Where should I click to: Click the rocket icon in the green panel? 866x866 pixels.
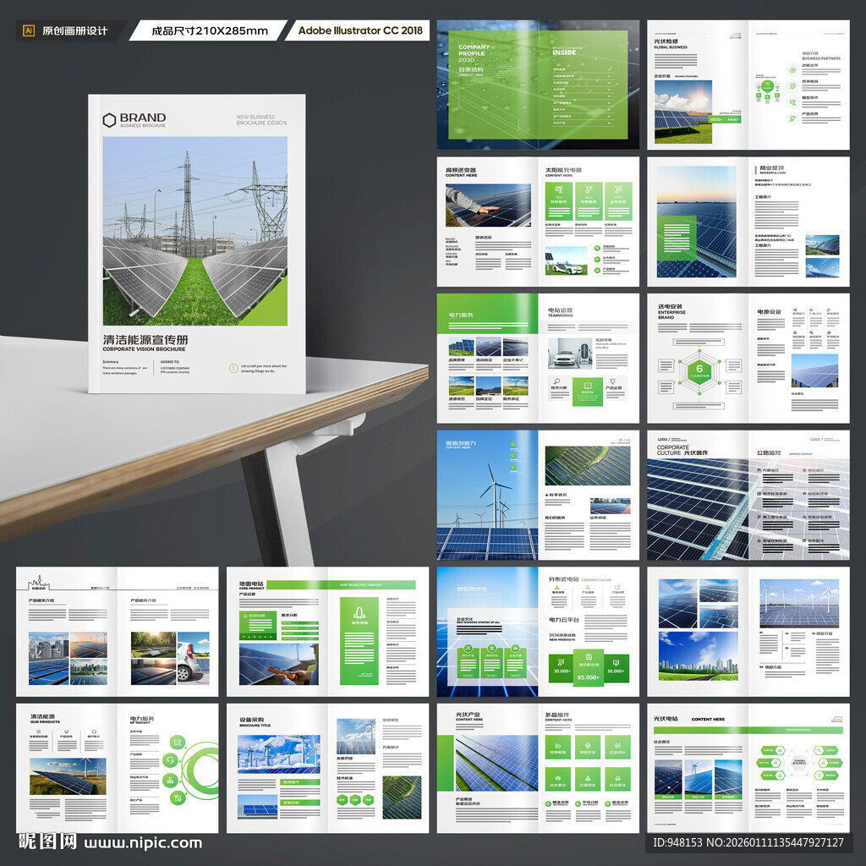[x=359, y=612]
